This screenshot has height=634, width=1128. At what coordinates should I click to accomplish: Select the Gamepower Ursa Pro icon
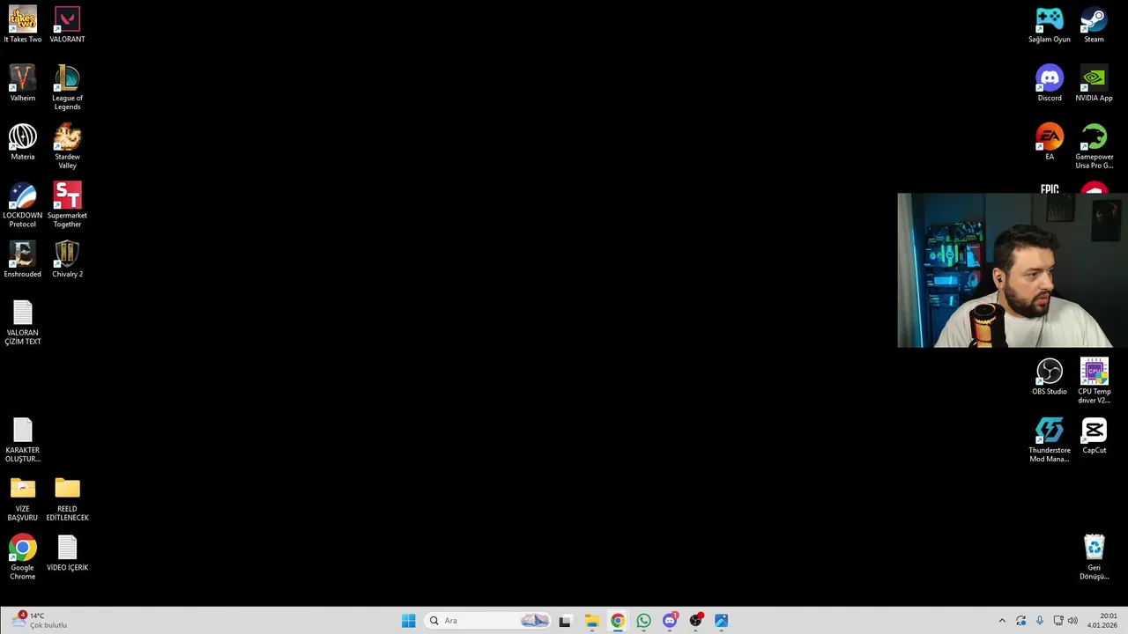[x=1094, y=146]
